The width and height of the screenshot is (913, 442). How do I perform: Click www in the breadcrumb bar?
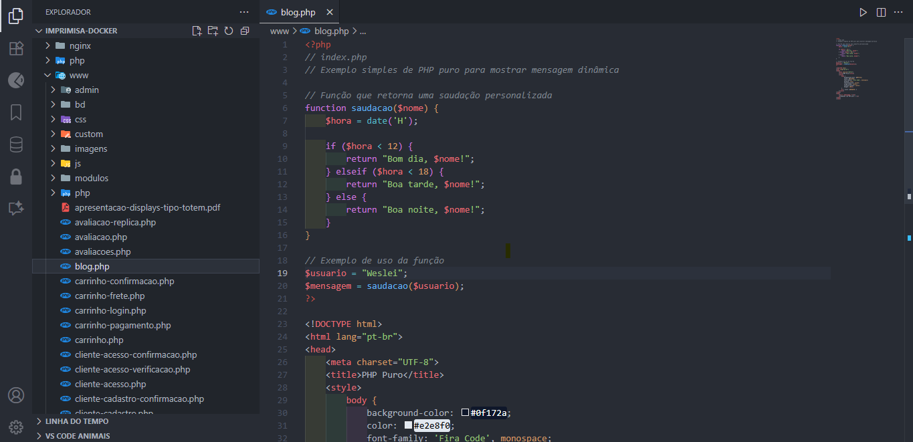click(279, 31)
